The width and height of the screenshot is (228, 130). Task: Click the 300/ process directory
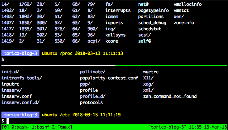coord(42,23)
